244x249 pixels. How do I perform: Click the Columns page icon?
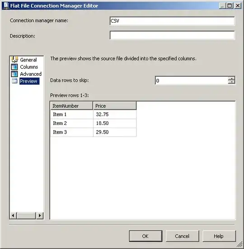click(14, 67)
